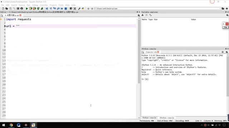
Task: Open a file with the folder icon
Action: pyautogui.click(x=7, y=9)
